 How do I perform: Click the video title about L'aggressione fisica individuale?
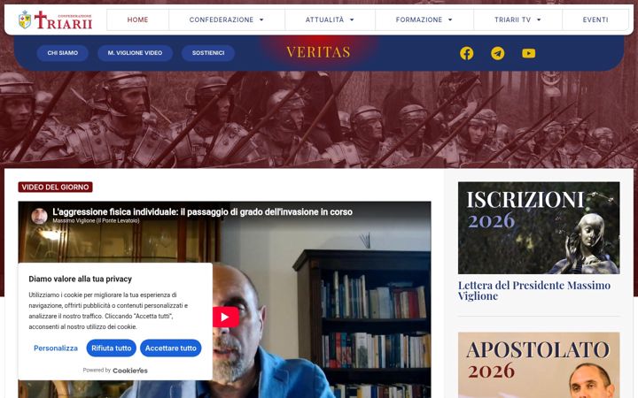pyautogui.click(x=202, y=211)
